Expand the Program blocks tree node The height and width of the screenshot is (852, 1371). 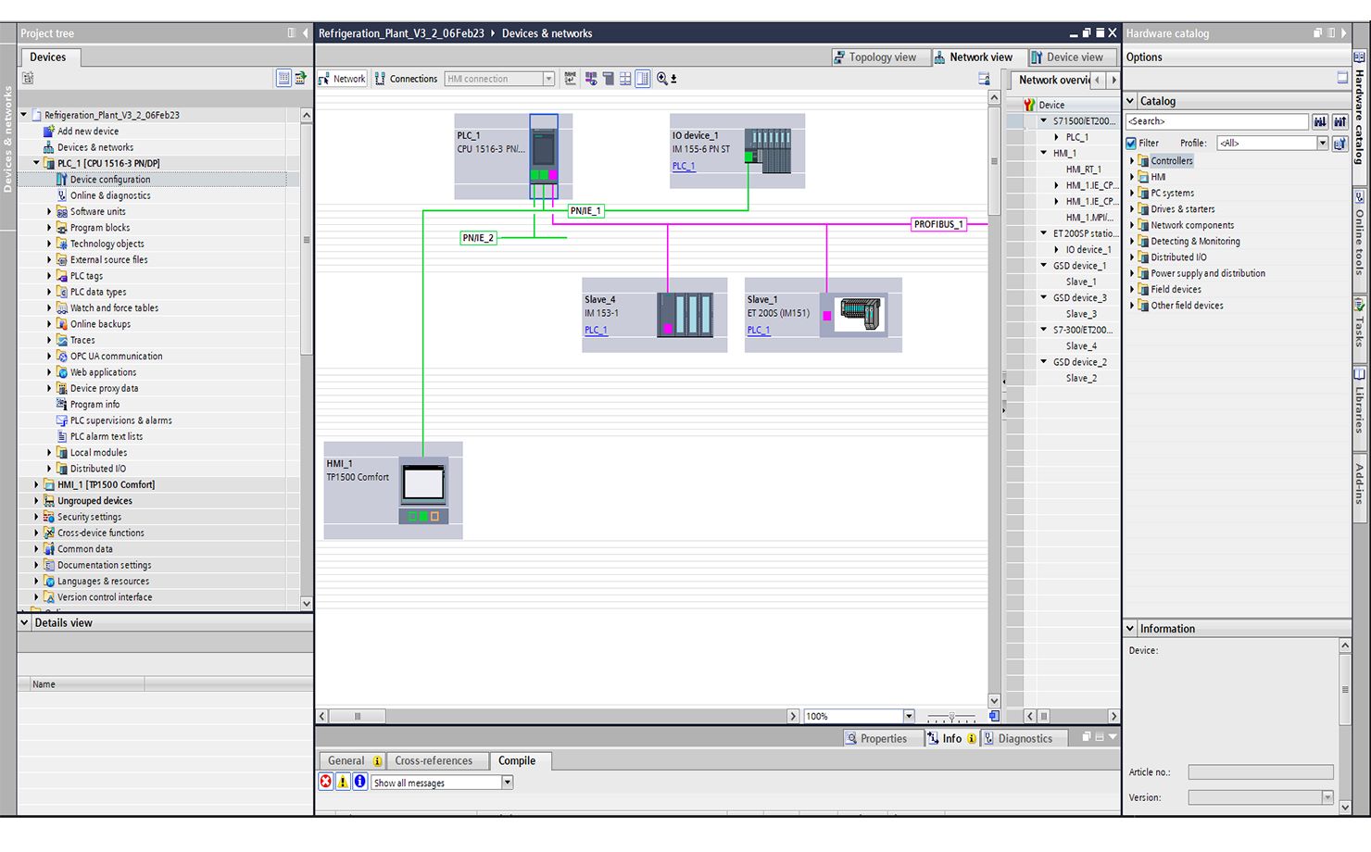point(50,228)
